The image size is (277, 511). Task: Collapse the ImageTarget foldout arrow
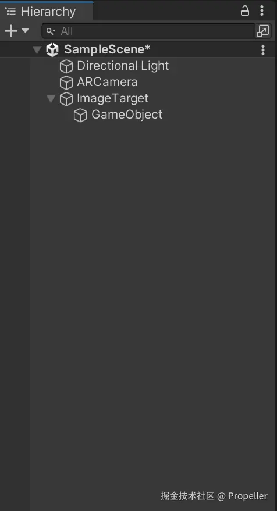[51, 98]
